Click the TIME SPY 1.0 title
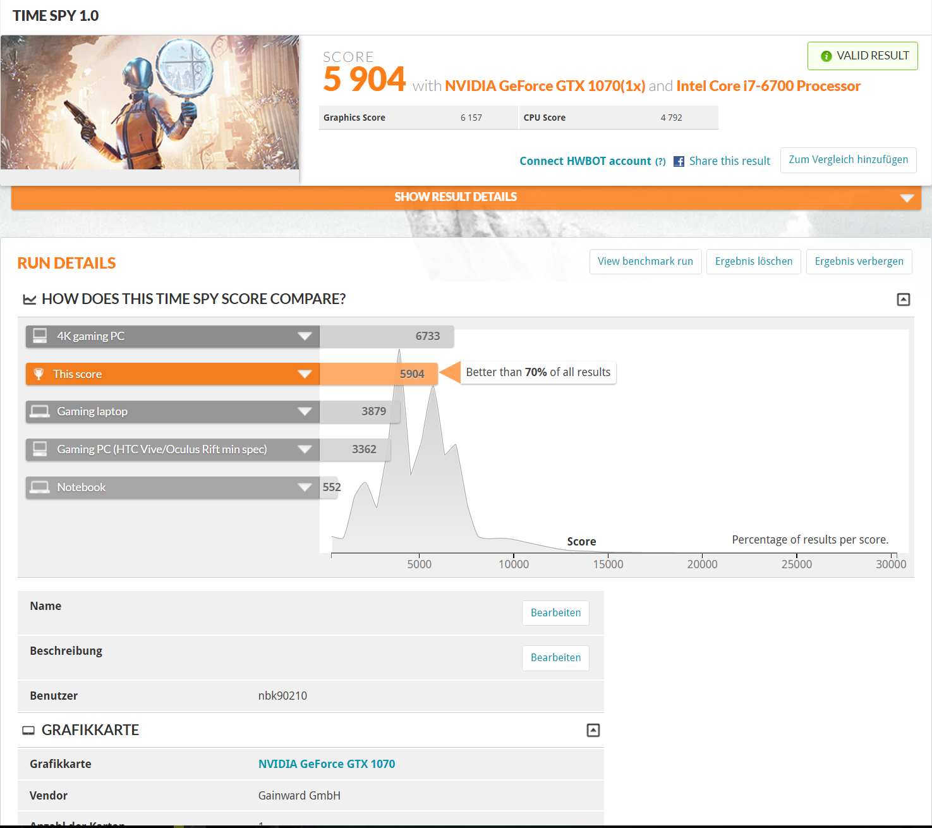The image size is (932, 828). tap(56, 16)
